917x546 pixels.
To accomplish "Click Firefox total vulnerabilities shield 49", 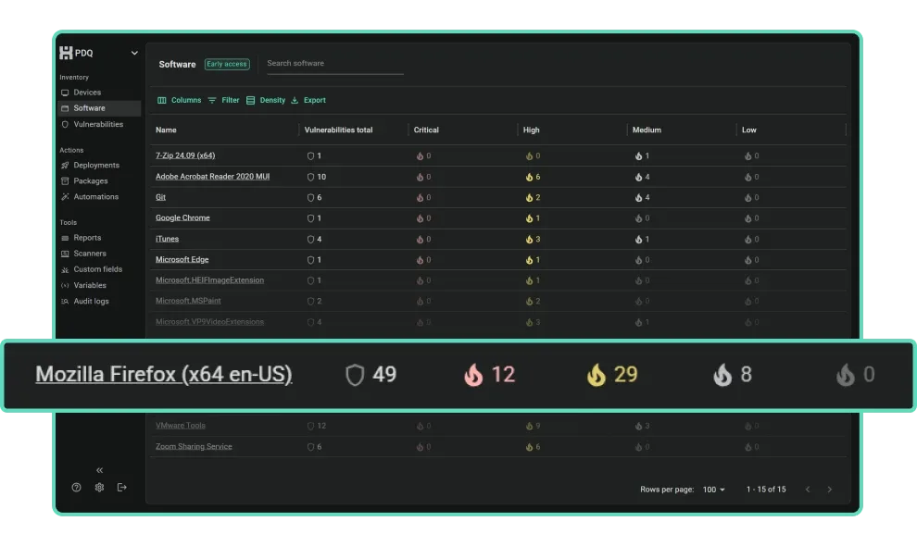I will tap(371, 375).
